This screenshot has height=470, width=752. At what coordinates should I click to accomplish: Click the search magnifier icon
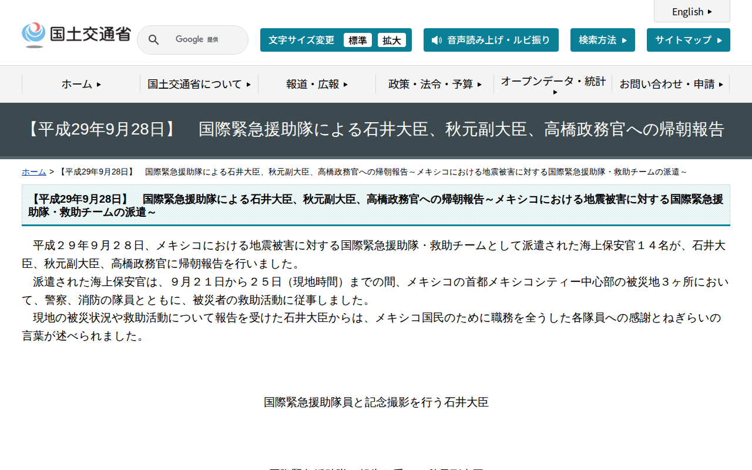pyautogui.click(x=153, y=39)
